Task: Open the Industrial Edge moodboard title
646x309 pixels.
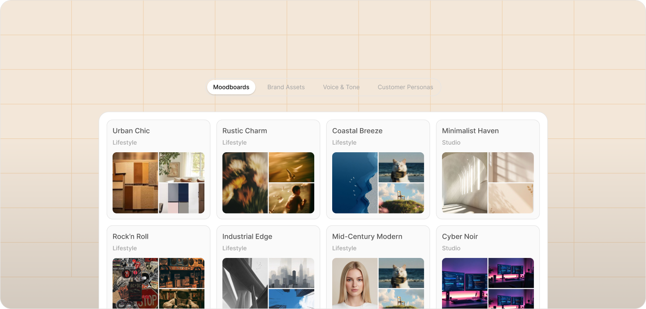Action: pyautogui.click(x=247, y=236)
